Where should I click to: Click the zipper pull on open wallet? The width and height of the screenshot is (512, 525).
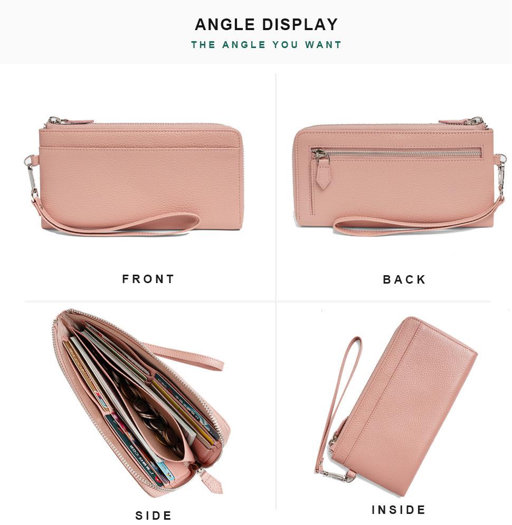tap(211, 481)
